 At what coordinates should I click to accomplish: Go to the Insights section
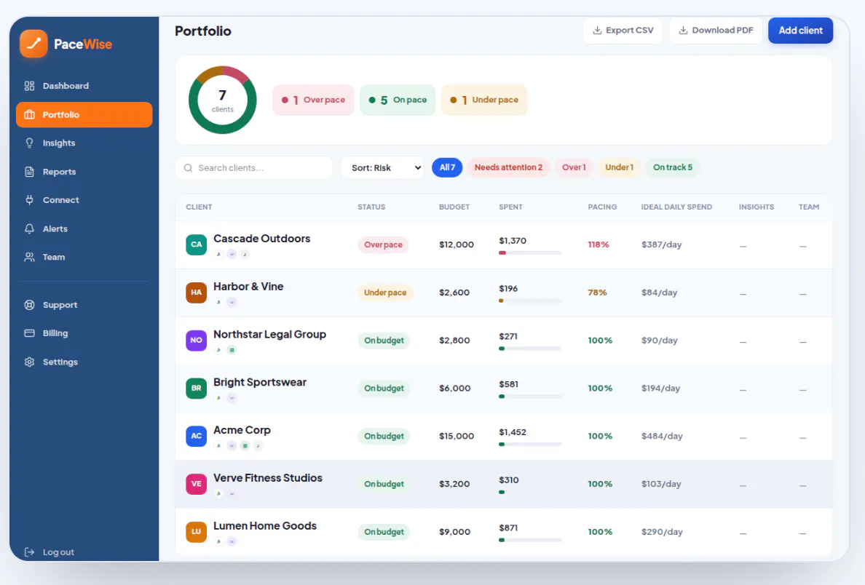click(84, 143)
